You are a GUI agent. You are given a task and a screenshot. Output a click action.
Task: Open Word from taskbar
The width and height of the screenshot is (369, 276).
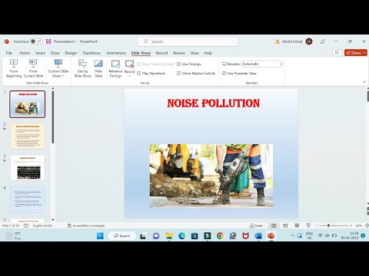[x=258, y=236]
